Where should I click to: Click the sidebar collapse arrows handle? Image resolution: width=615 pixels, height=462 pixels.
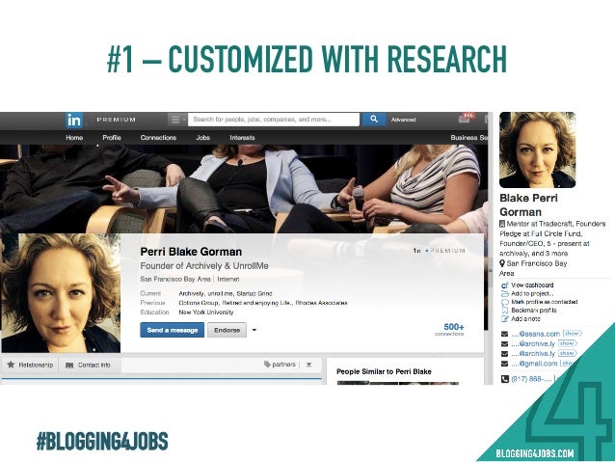click(x=490, y=271)
